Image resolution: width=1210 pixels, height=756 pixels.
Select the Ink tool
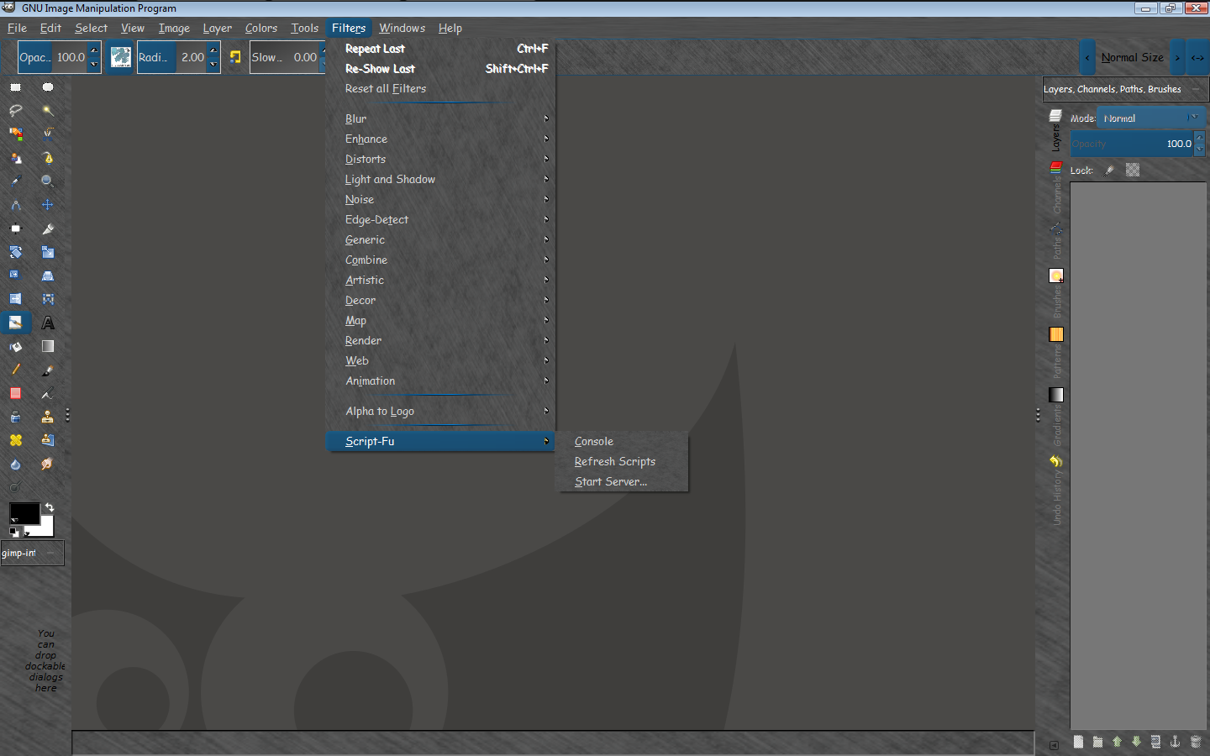16,417
